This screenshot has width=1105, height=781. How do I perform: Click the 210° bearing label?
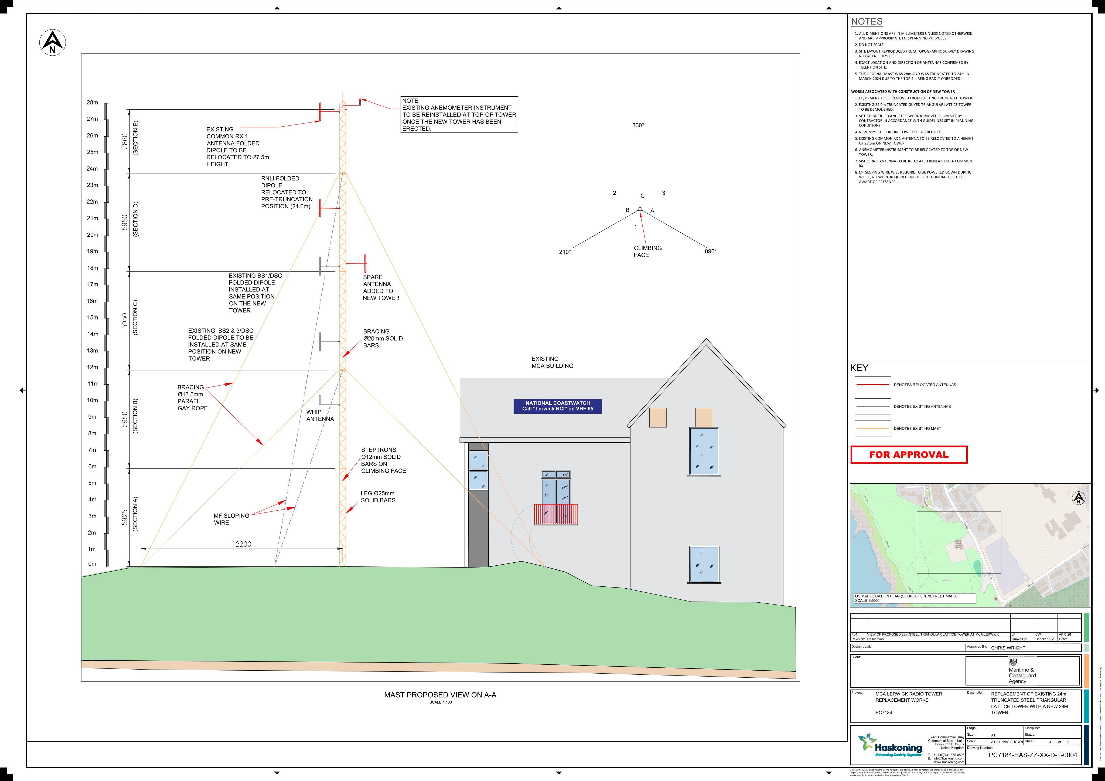565,252
